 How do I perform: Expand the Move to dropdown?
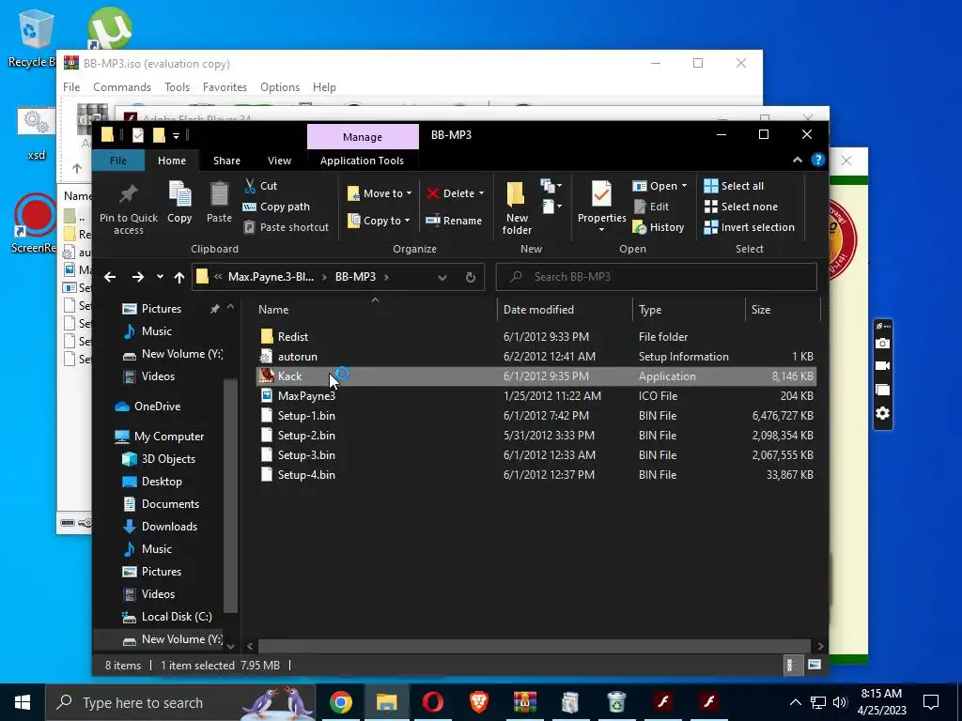[x=409, y=193]
